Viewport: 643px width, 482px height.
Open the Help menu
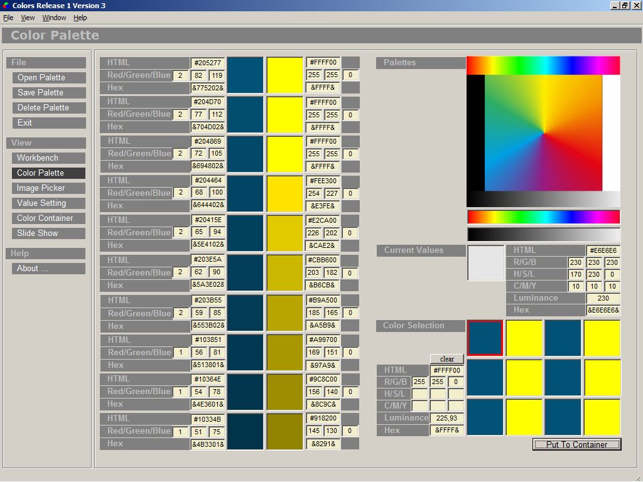(x=80, y=18)
